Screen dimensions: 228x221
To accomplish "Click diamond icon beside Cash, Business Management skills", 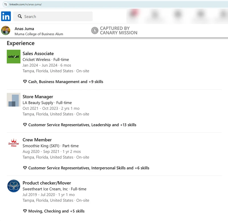I will pos(25,82).
